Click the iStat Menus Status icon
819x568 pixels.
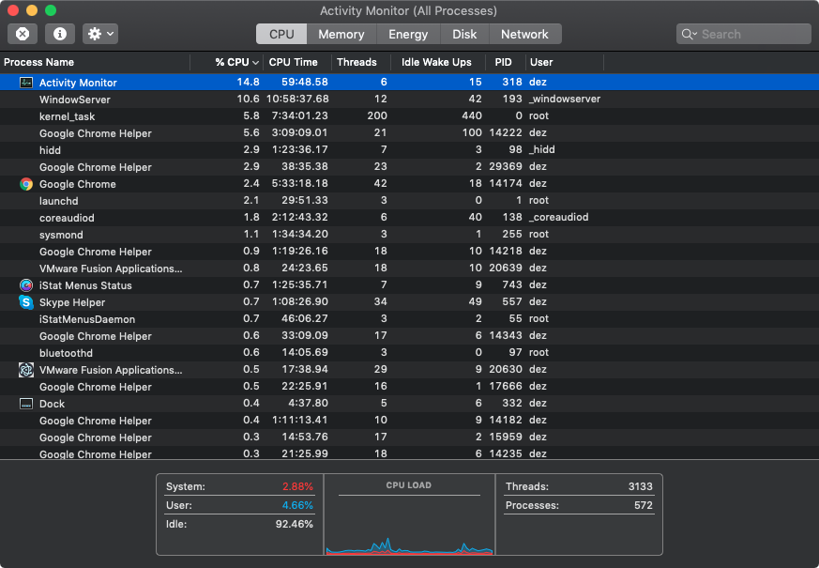[x=26, y=285]
